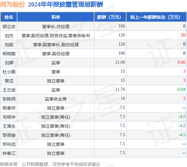Select the name cell 曾迈
187x167 pixels.
point(9,81)
